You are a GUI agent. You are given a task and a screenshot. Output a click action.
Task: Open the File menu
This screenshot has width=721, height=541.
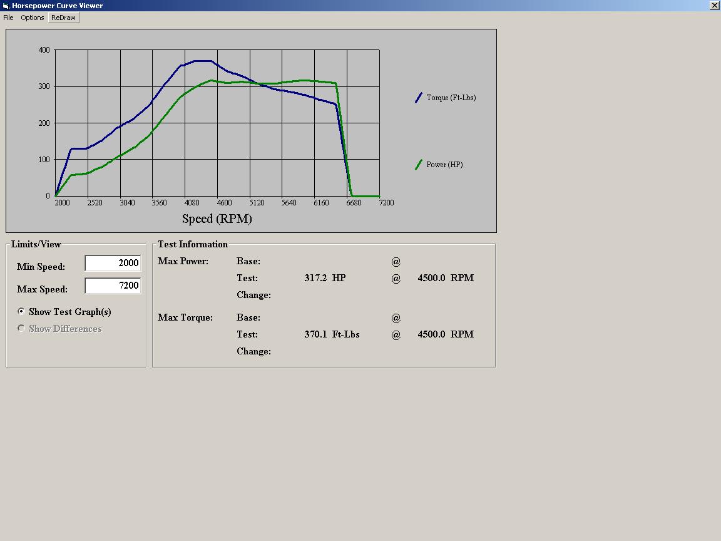(8, 18)
